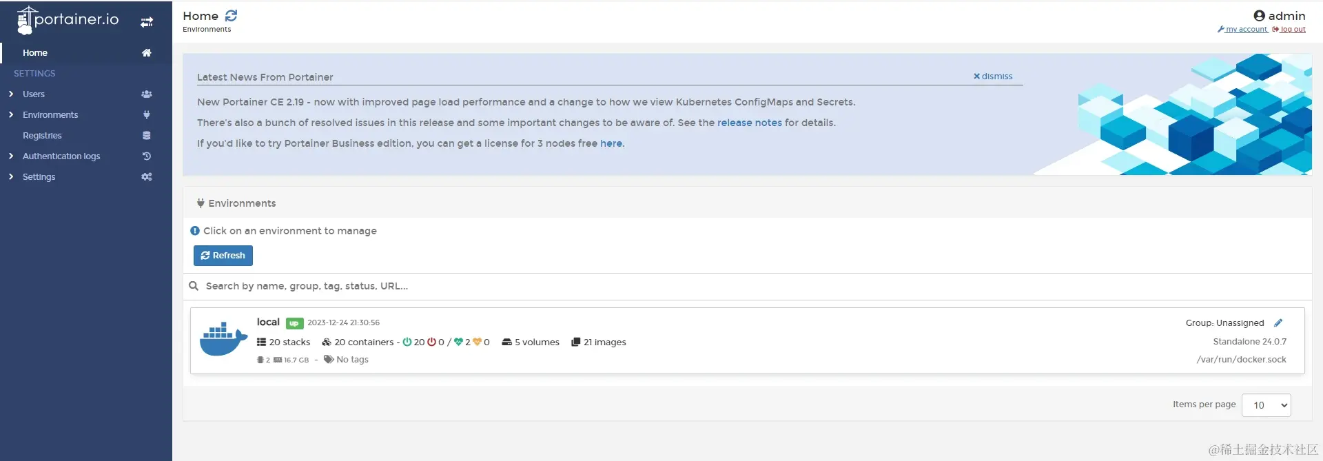Open Authentication logs menu item

[x=86, y=156]
